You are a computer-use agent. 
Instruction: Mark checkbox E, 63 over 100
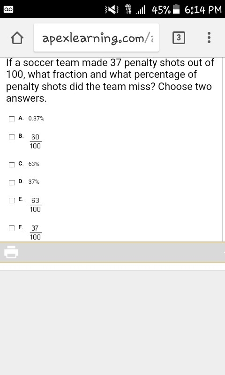[12, 200]
